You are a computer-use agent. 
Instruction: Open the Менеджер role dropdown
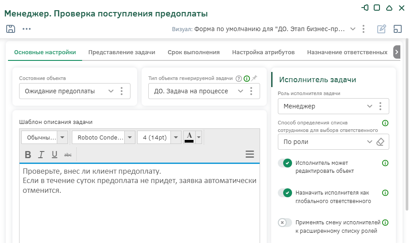click(370, 106)
